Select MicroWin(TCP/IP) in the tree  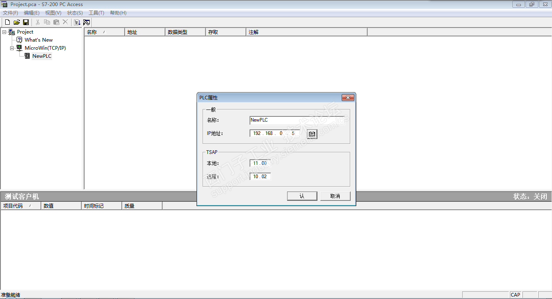point(45,48)
